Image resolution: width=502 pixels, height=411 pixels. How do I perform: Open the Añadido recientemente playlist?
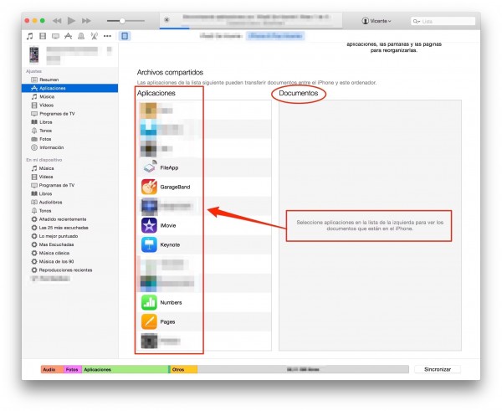coord(69,219)
